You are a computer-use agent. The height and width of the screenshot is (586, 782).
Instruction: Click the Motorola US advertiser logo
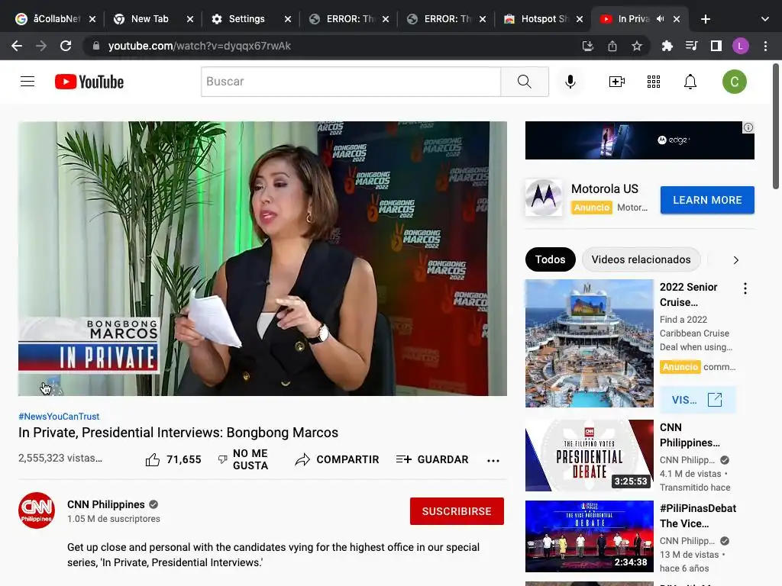pos(544,198)
